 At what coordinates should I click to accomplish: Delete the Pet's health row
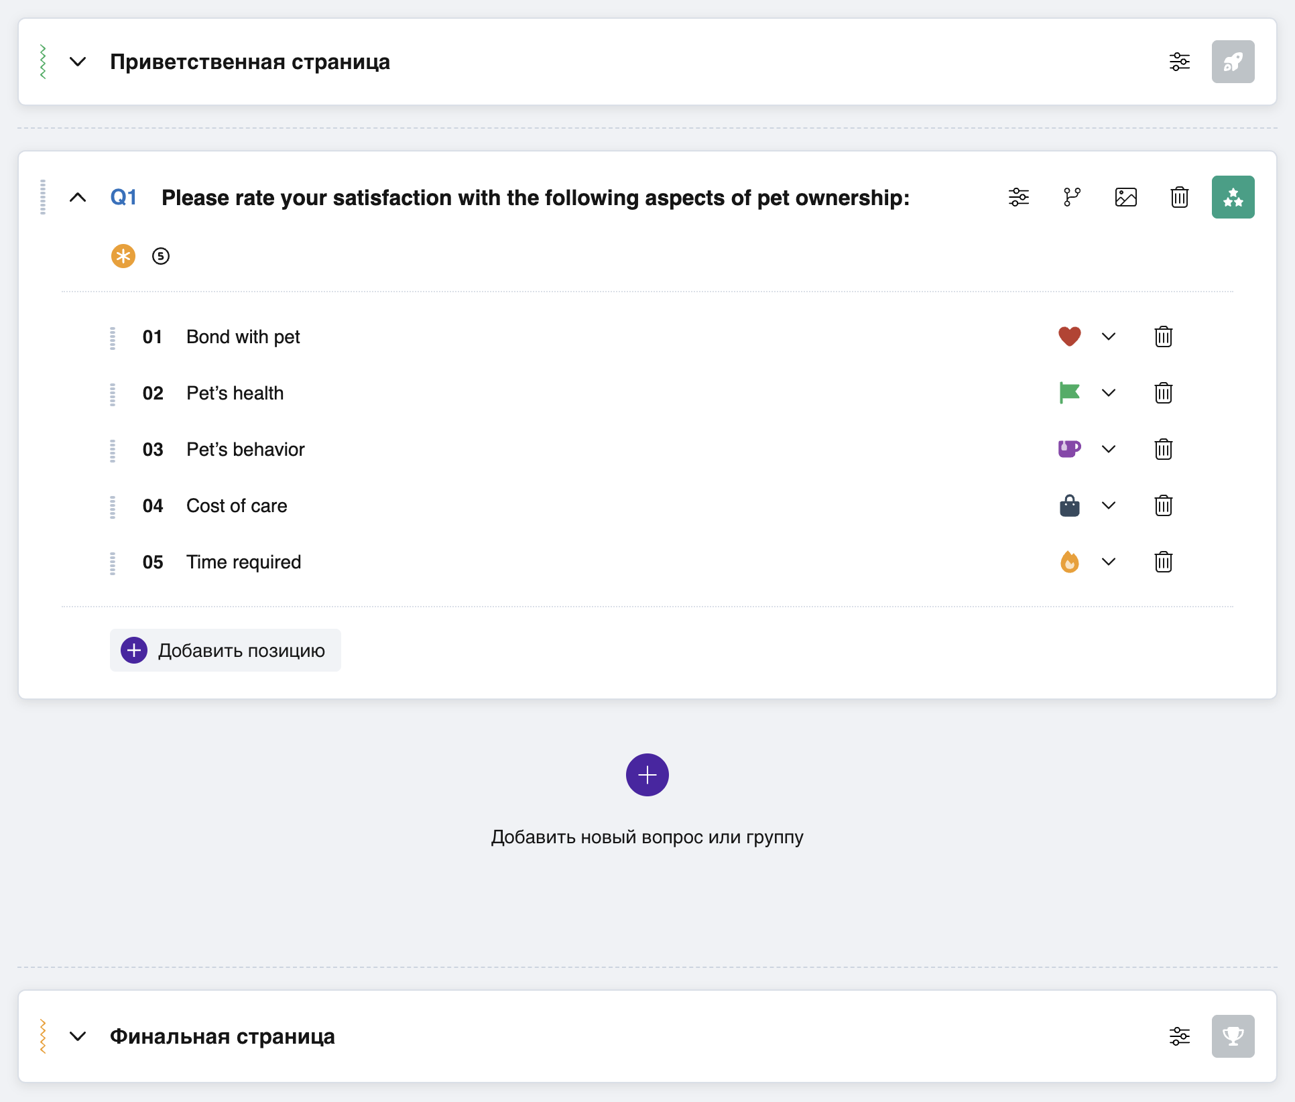(1164, 393)
